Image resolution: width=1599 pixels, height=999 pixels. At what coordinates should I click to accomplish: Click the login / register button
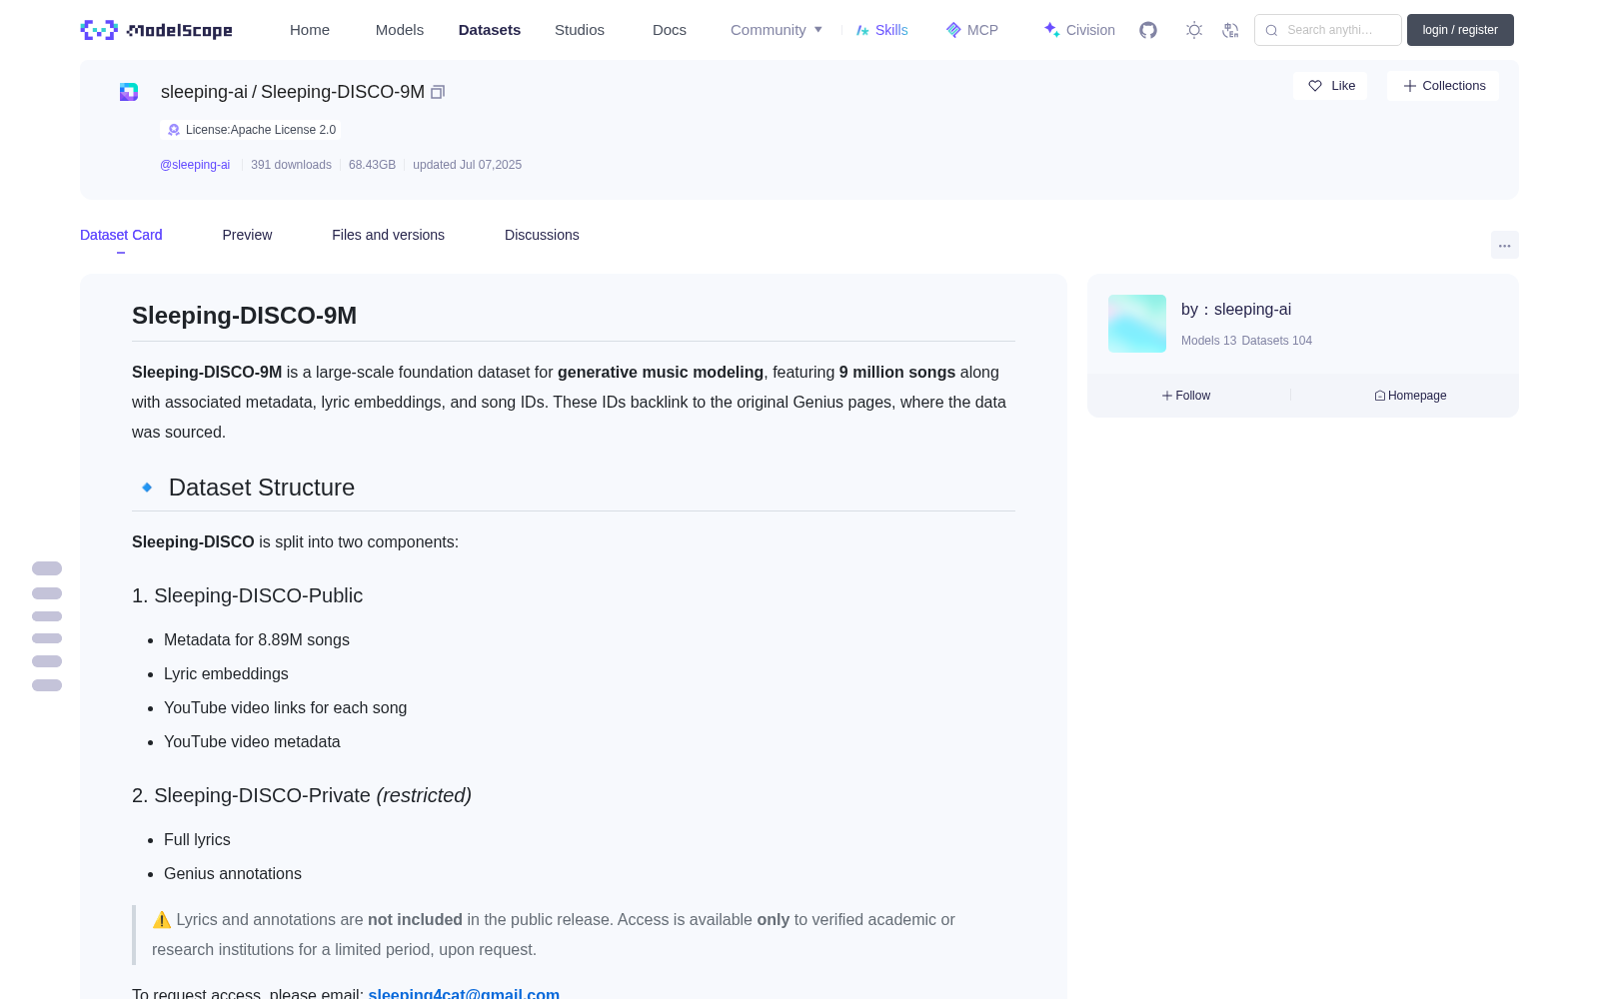click(1460, 30)
